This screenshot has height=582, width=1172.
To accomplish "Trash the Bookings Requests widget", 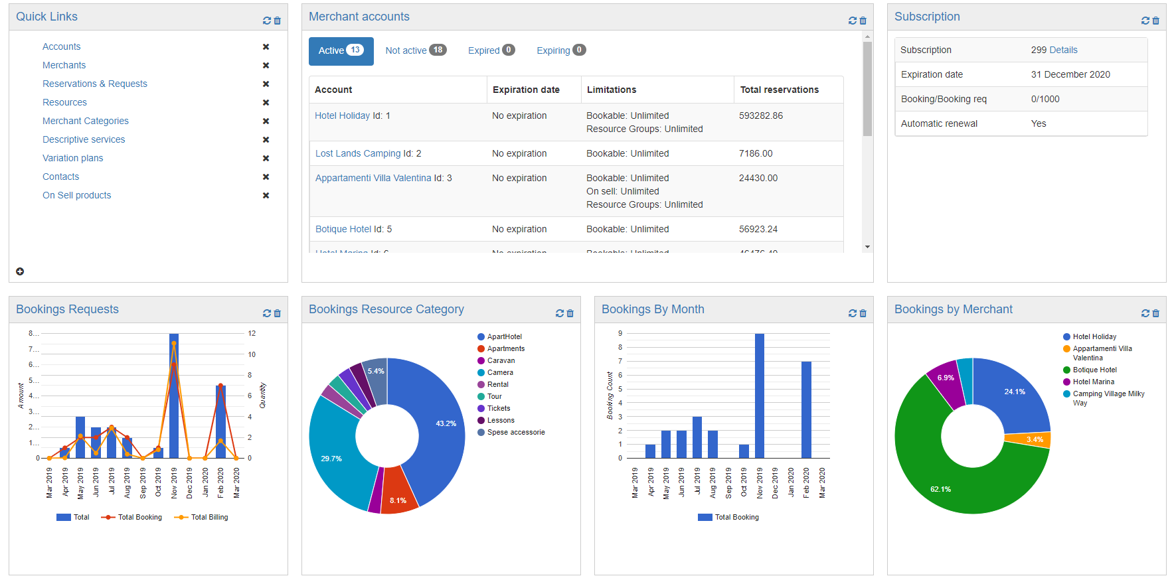I will click(x=278, y=313).
